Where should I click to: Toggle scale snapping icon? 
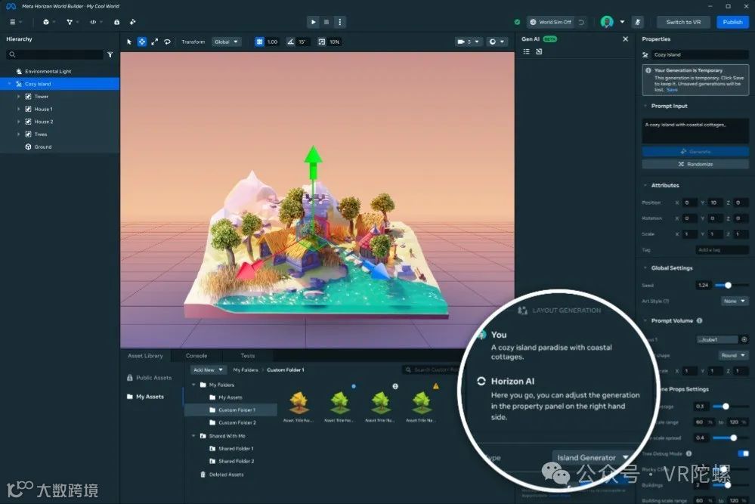(x=322, y=42)
